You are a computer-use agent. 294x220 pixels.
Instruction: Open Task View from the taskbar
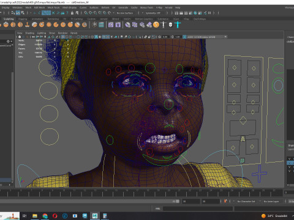click(24, 216)
